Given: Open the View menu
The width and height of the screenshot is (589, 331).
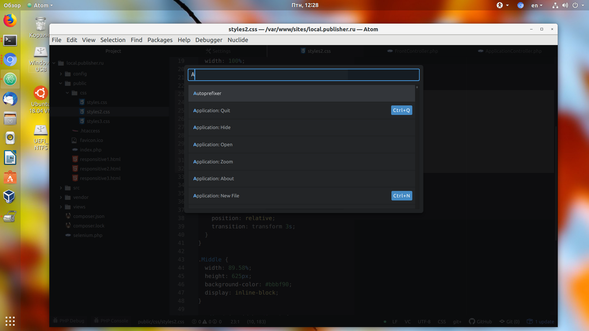Looking at the screenshot, I should (89, 40).
